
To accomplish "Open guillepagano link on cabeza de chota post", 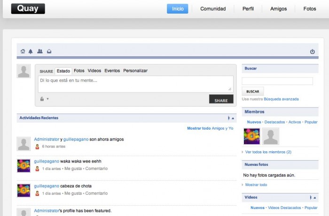I will click(47, 186).
